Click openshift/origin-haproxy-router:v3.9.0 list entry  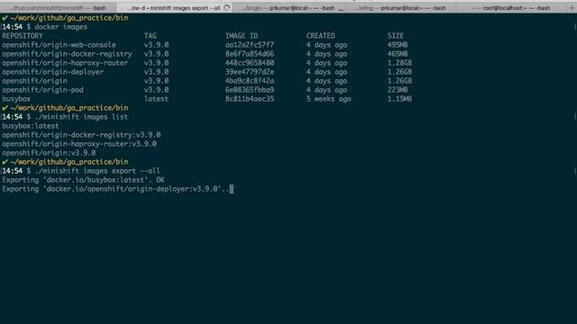click(x=79, y=144)
